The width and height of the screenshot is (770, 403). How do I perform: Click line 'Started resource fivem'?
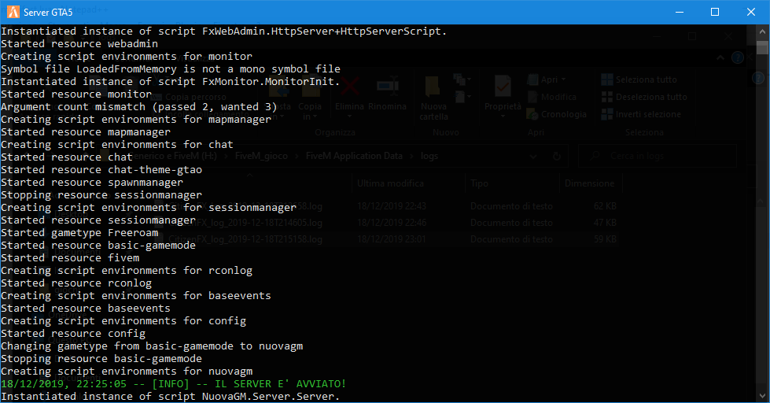pos(70,258)
